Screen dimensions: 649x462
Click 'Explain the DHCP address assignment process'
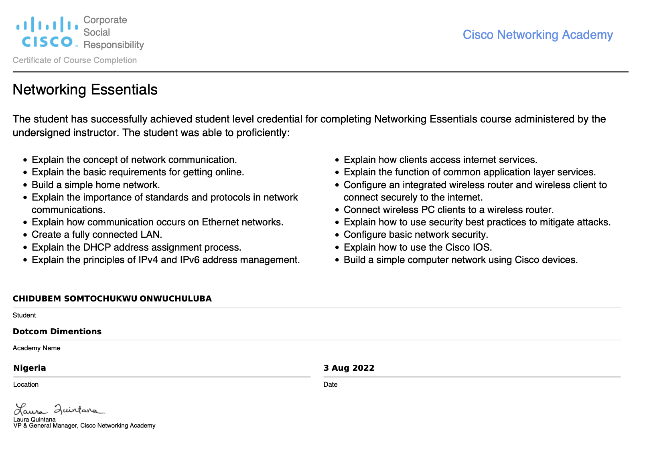pos(136,247)
